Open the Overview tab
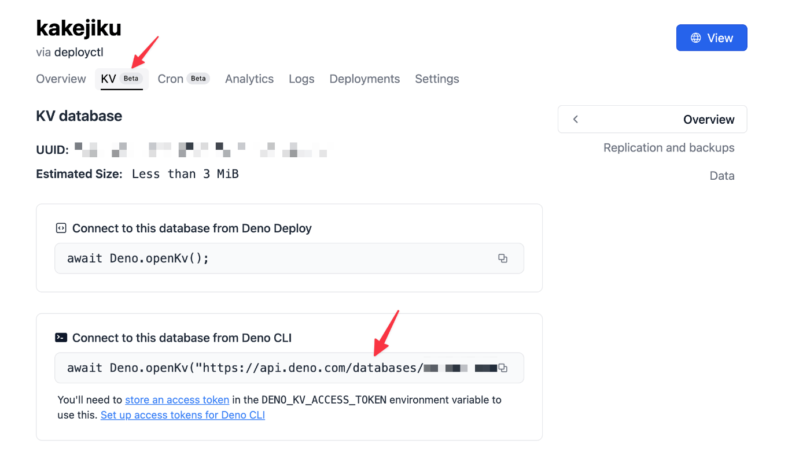This screenshot has height=470, width=810. [x=61, y=79]
